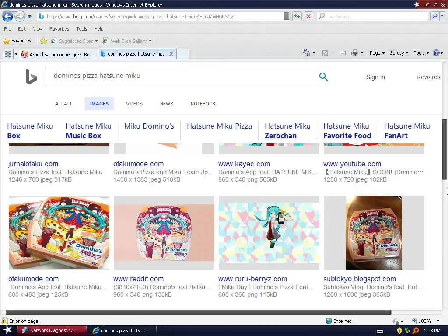Open the jurnalotaku.com result link
Screen dimensions: 448x336
[33, 164]
